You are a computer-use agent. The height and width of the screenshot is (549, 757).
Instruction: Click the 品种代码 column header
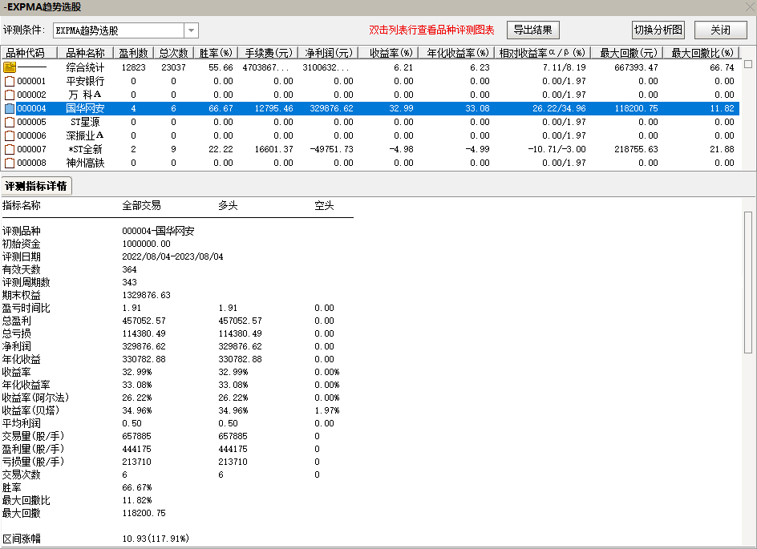pyautogui.click(x=28, y=53)
